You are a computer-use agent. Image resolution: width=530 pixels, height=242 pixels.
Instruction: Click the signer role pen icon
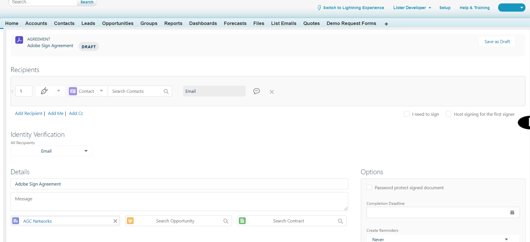point(44,91)
